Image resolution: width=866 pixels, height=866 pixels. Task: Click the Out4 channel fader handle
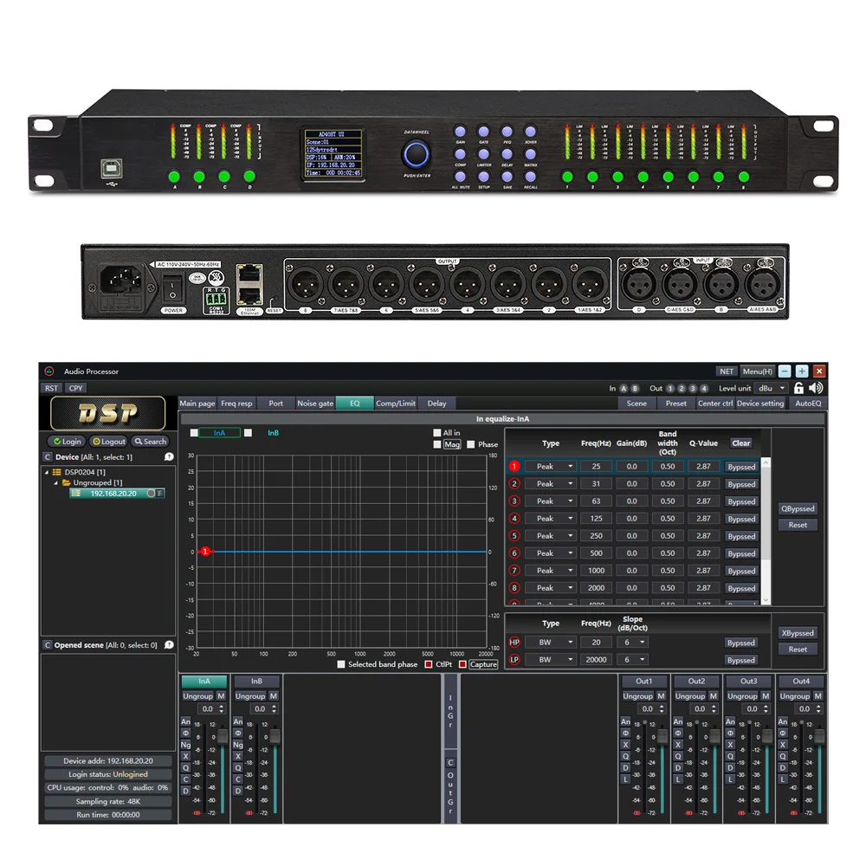819,735
